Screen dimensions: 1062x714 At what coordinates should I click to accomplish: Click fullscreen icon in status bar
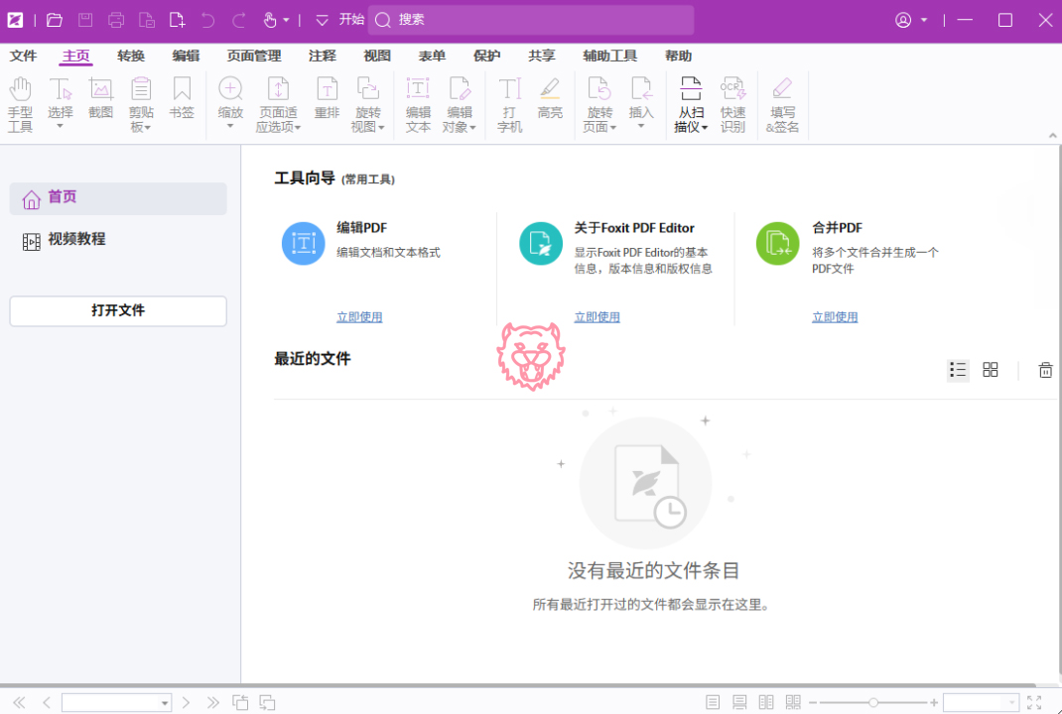pos(1033,702)
